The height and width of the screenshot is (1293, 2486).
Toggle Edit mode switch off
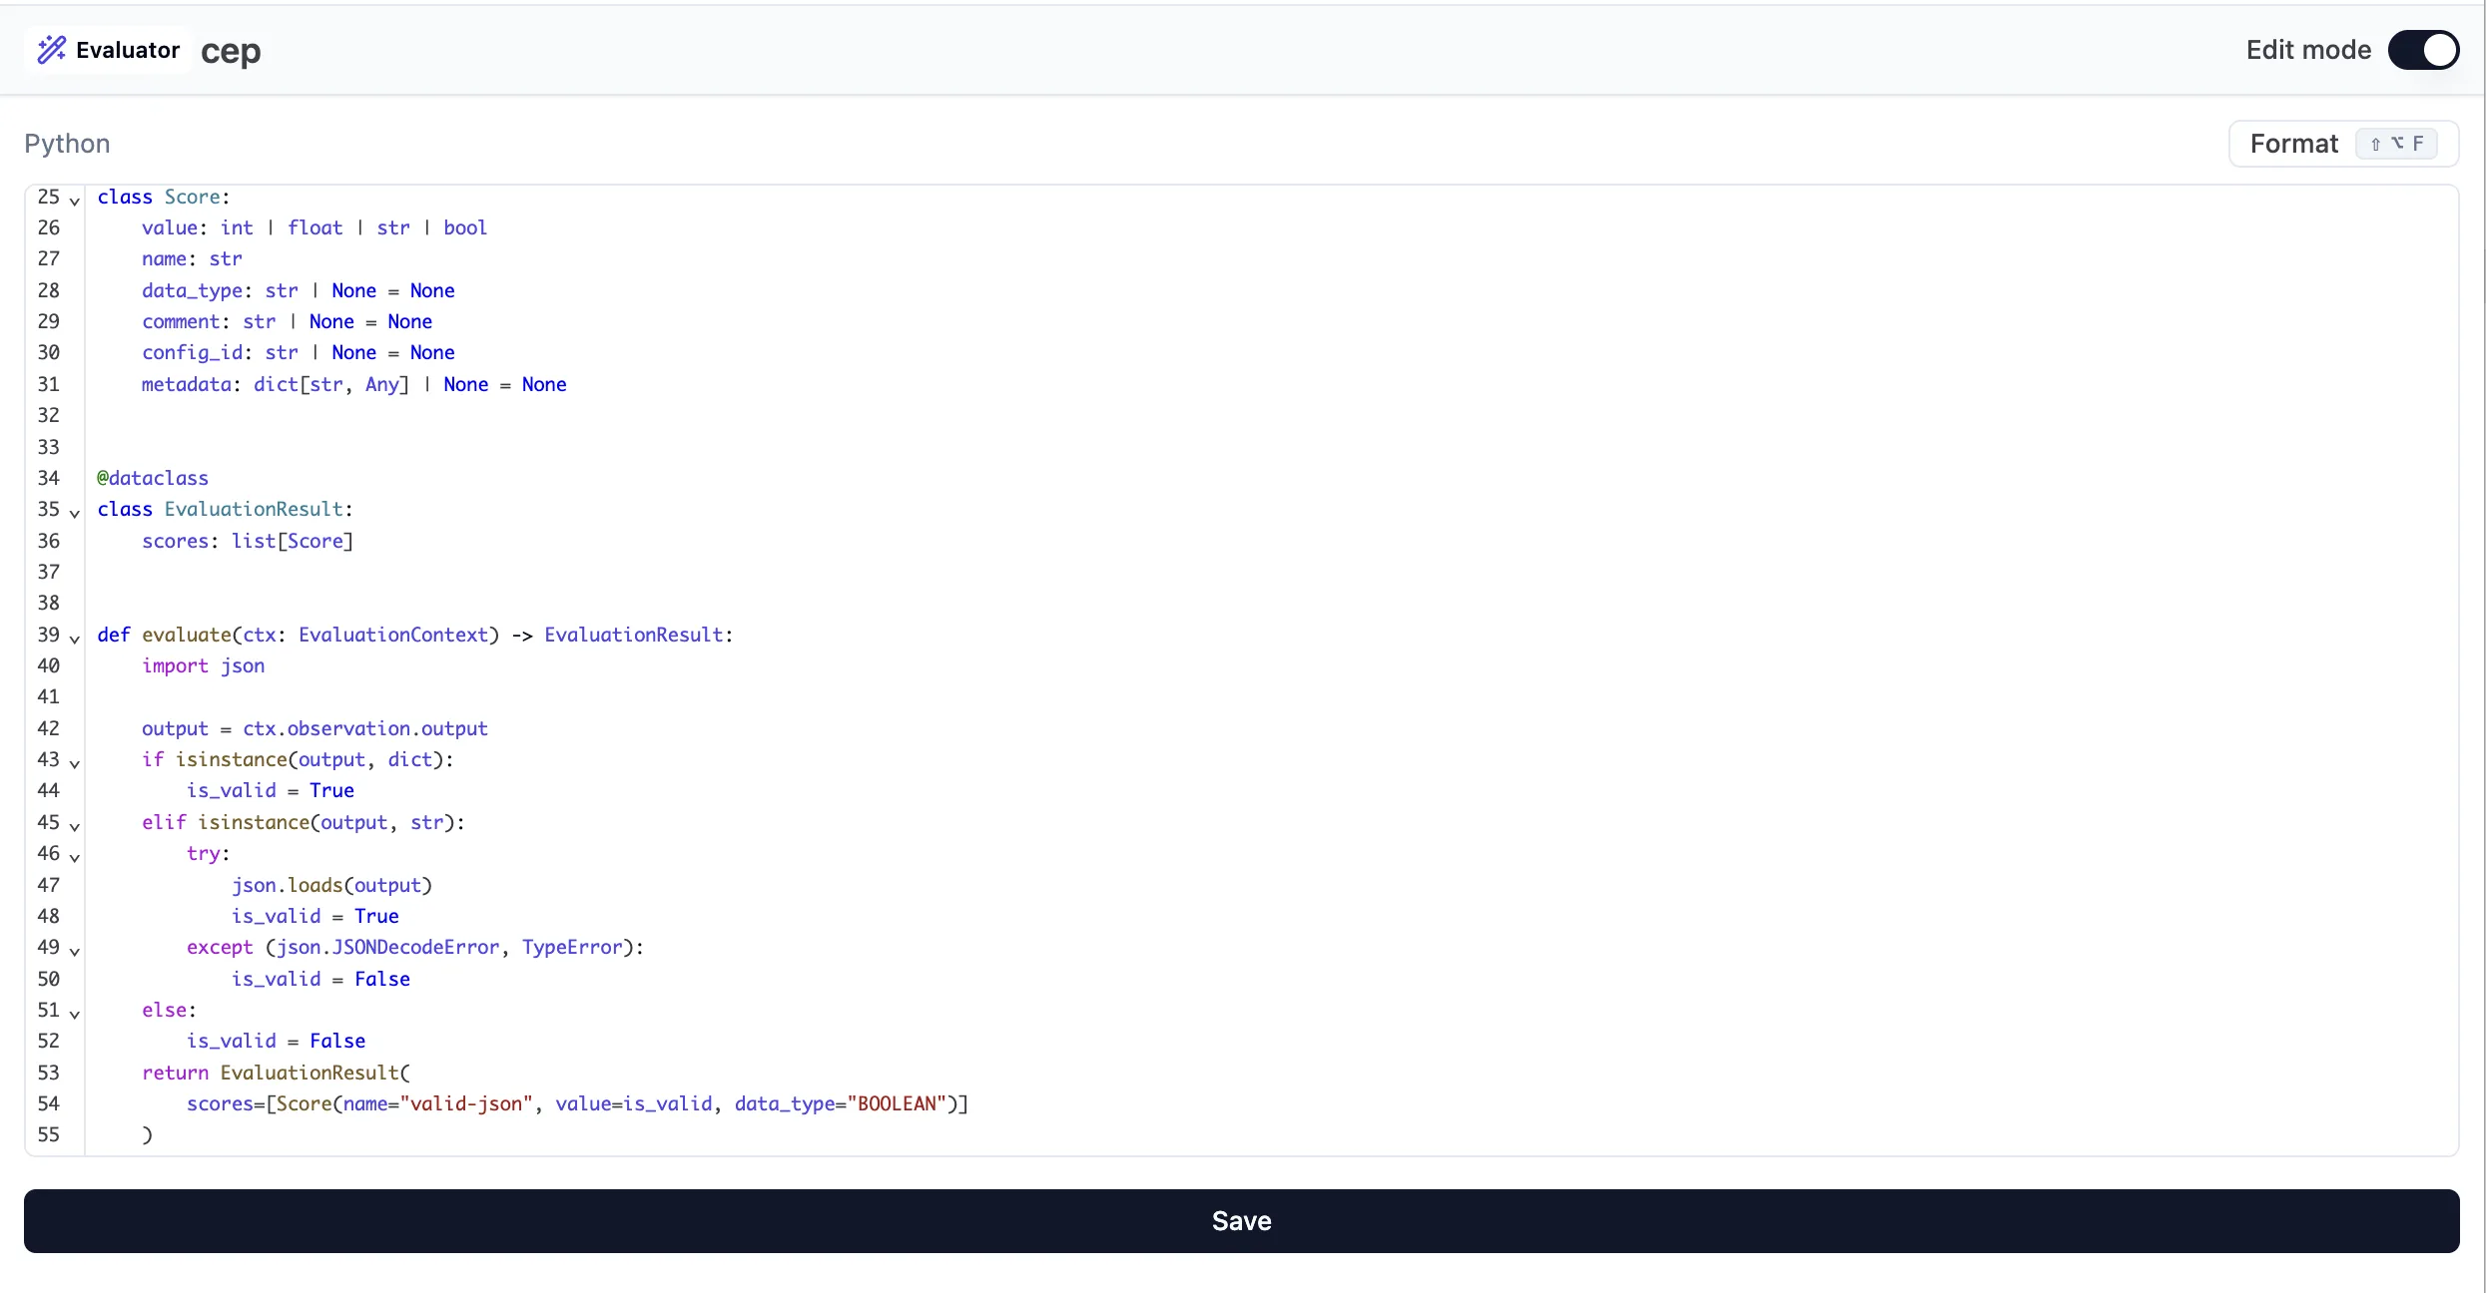click(2423, 50)
